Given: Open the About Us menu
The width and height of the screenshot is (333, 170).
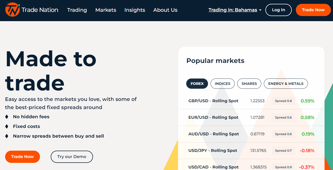Looking at the screenshot, I should click(x=165, y=10).
